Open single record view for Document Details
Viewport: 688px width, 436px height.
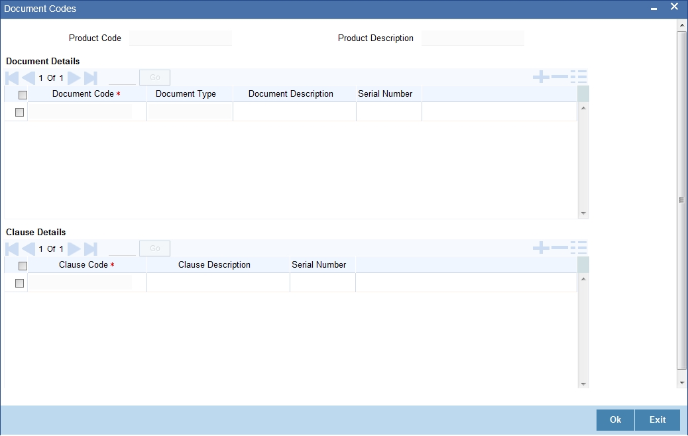[579, 76]
